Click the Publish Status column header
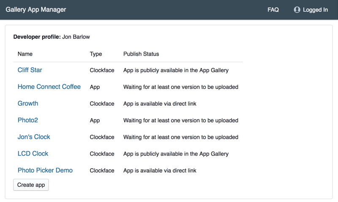The height and width of the screenshot is (202, 338). [x=141, y=54]
